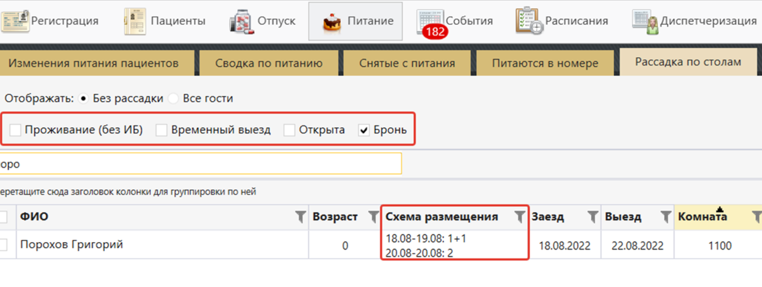Enable Проживание (без ИБ) checkbox
The width and height of the screenshot is (762, 287).
click(x=16, y=130)
